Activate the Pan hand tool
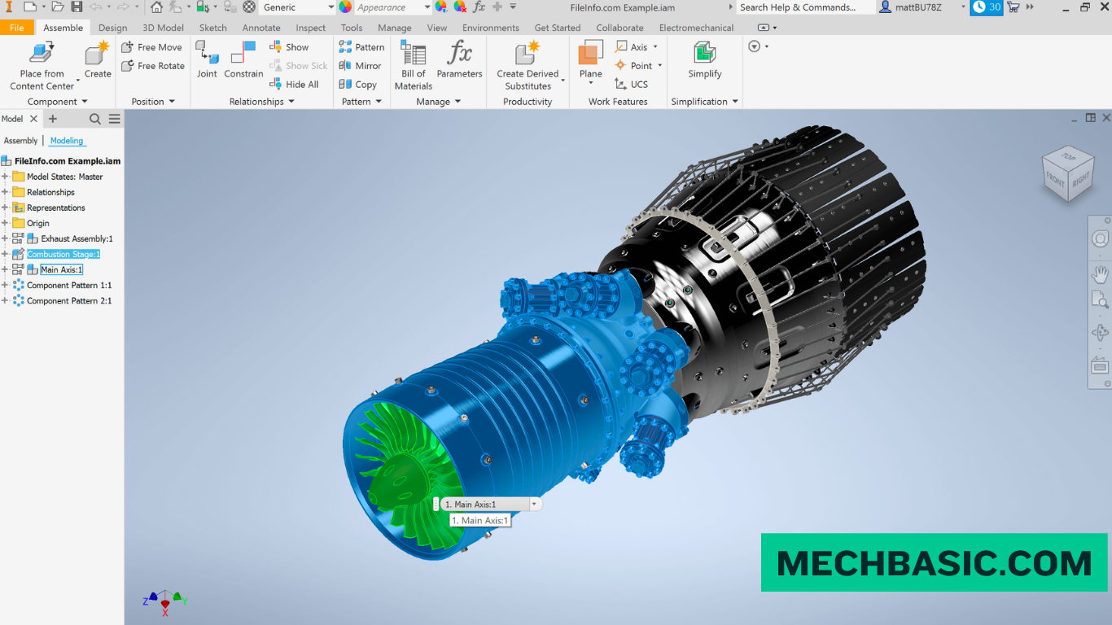 pos(1100,274)
